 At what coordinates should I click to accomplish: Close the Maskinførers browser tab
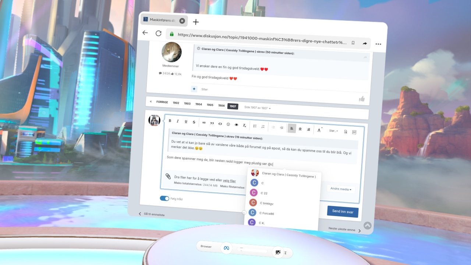click(182, 21)
